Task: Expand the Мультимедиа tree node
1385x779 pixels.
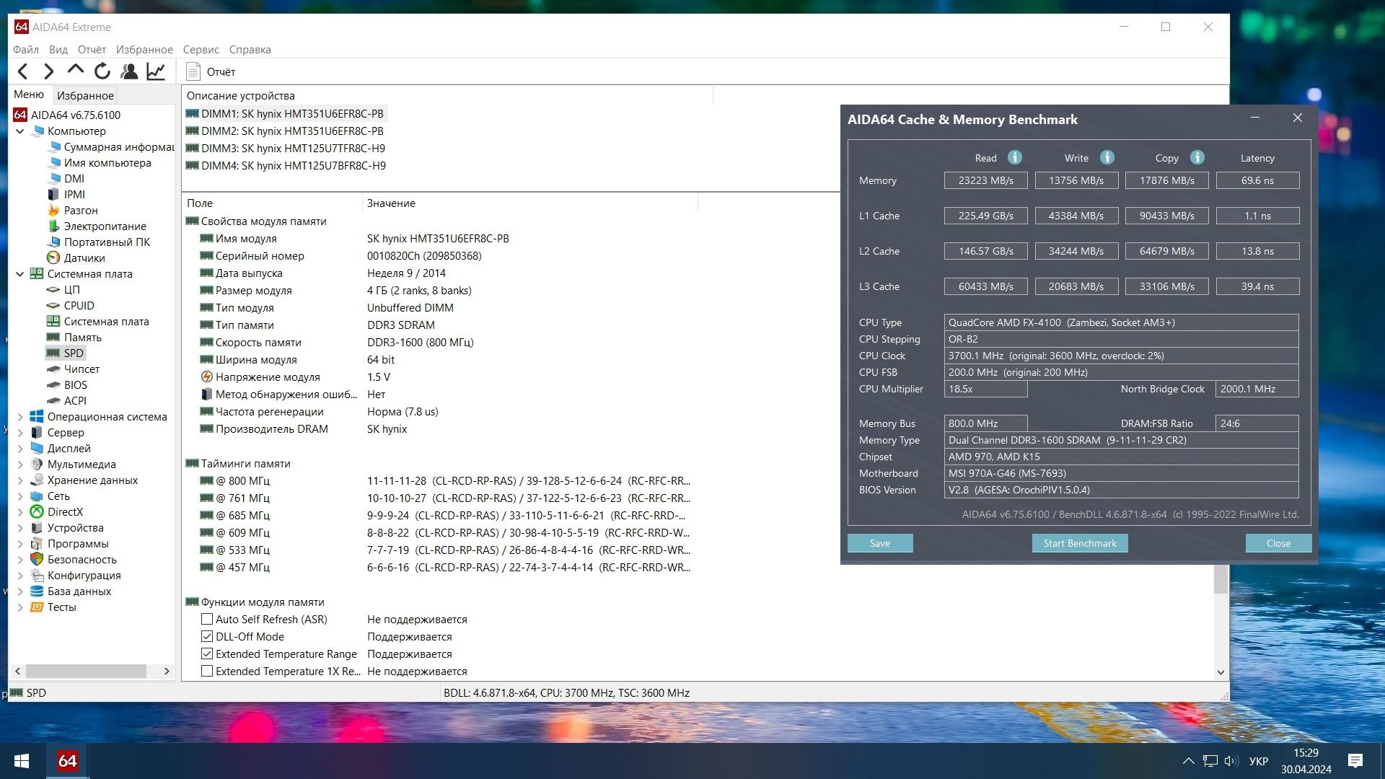Action: 20,465
